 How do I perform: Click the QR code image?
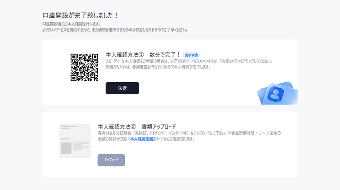coord(84,67)
